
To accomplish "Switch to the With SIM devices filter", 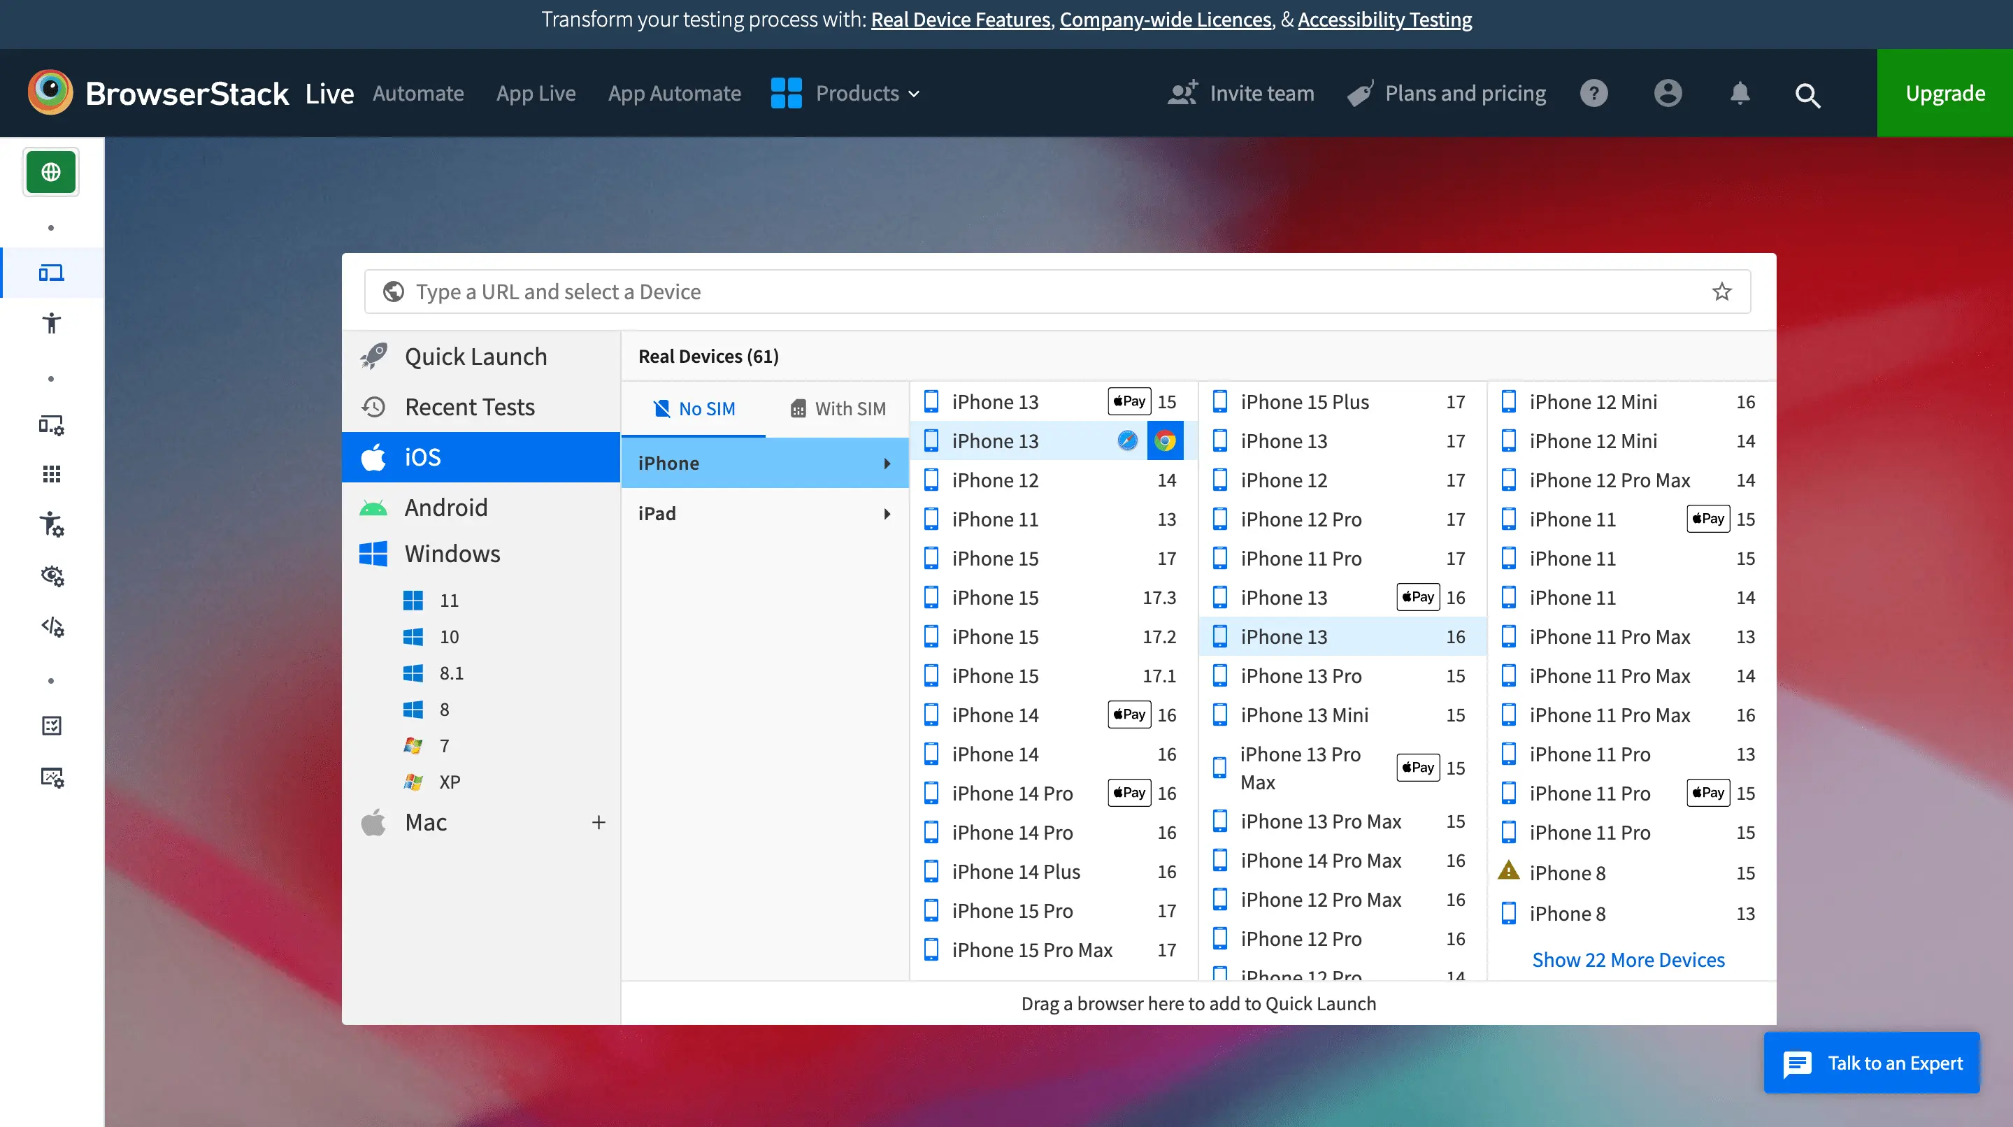I will tap(838, 409).
